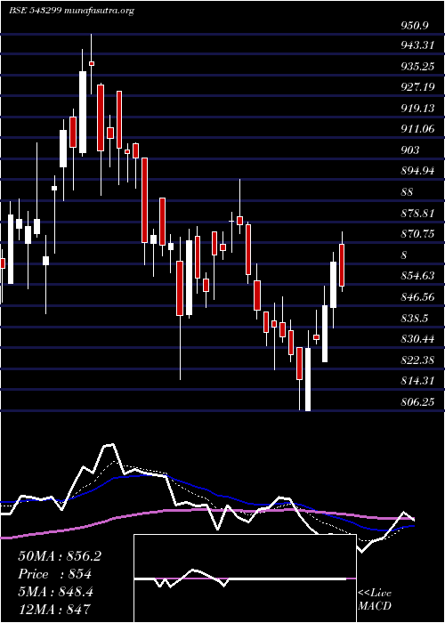The width and height of the screenshot is (445, 623).
Task: Select the 806.25 price axis label
Action: 417,402
